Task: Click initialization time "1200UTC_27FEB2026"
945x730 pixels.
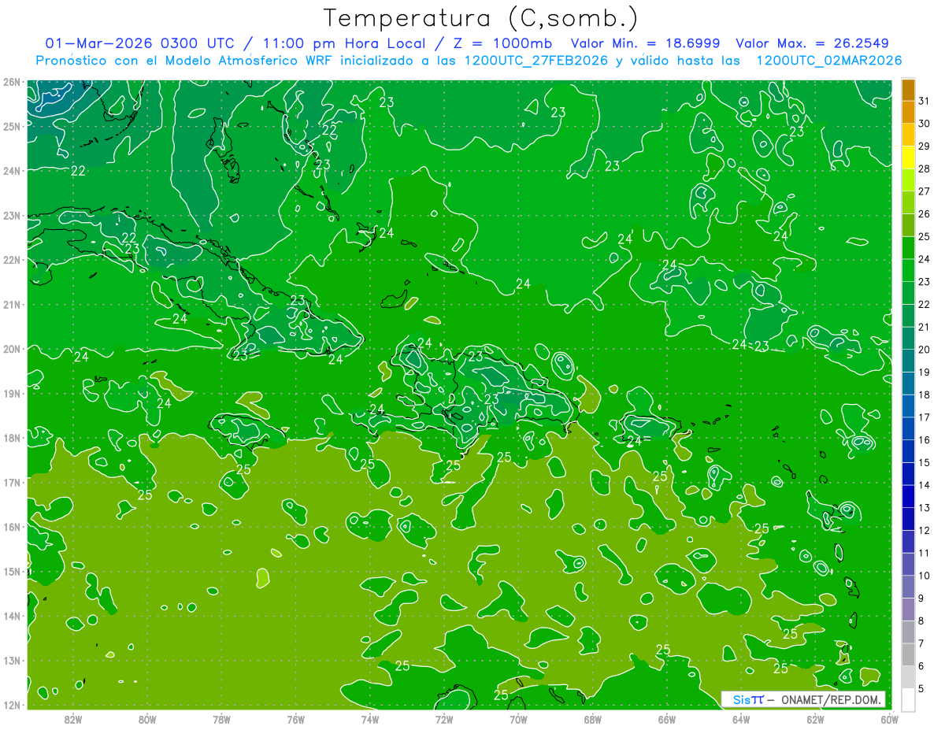Action: pyautogui.click(x=536, y=61)
